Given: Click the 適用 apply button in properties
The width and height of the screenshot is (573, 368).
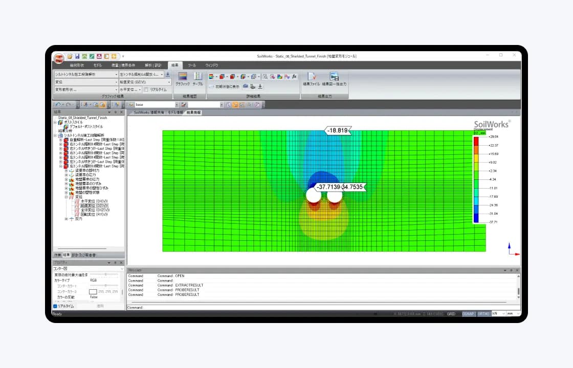Looking at the screenshot, I should point(100,306).
